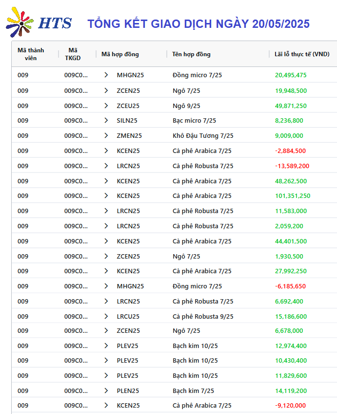Expand the LRCU25 Robusta 9/25 row
This screenshot has height=414, width=337.
click(106, 316)
